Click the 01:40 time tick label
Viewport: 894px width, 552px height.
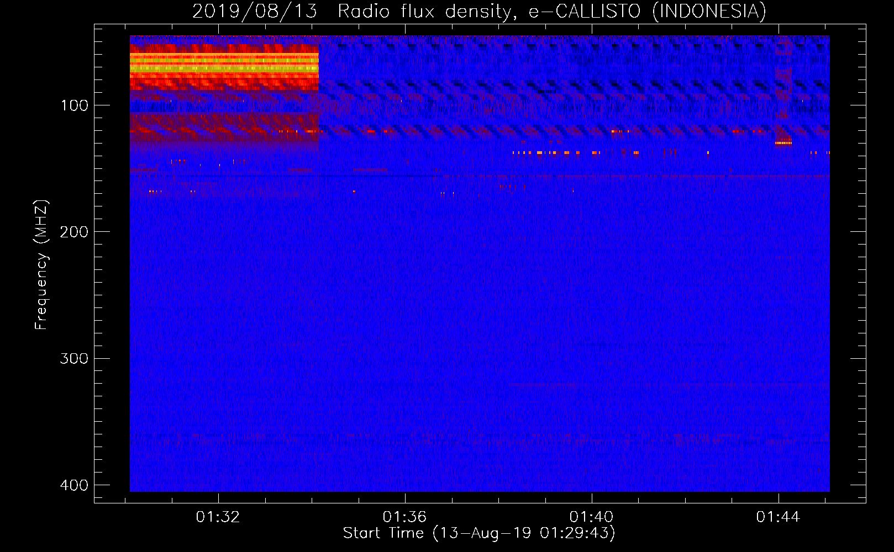591,517
